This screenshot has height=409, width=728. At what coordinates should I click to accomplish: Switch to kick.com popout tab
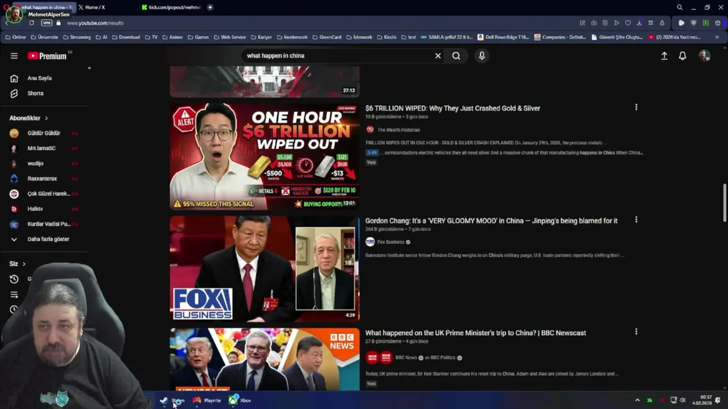(x=171, y=7)
